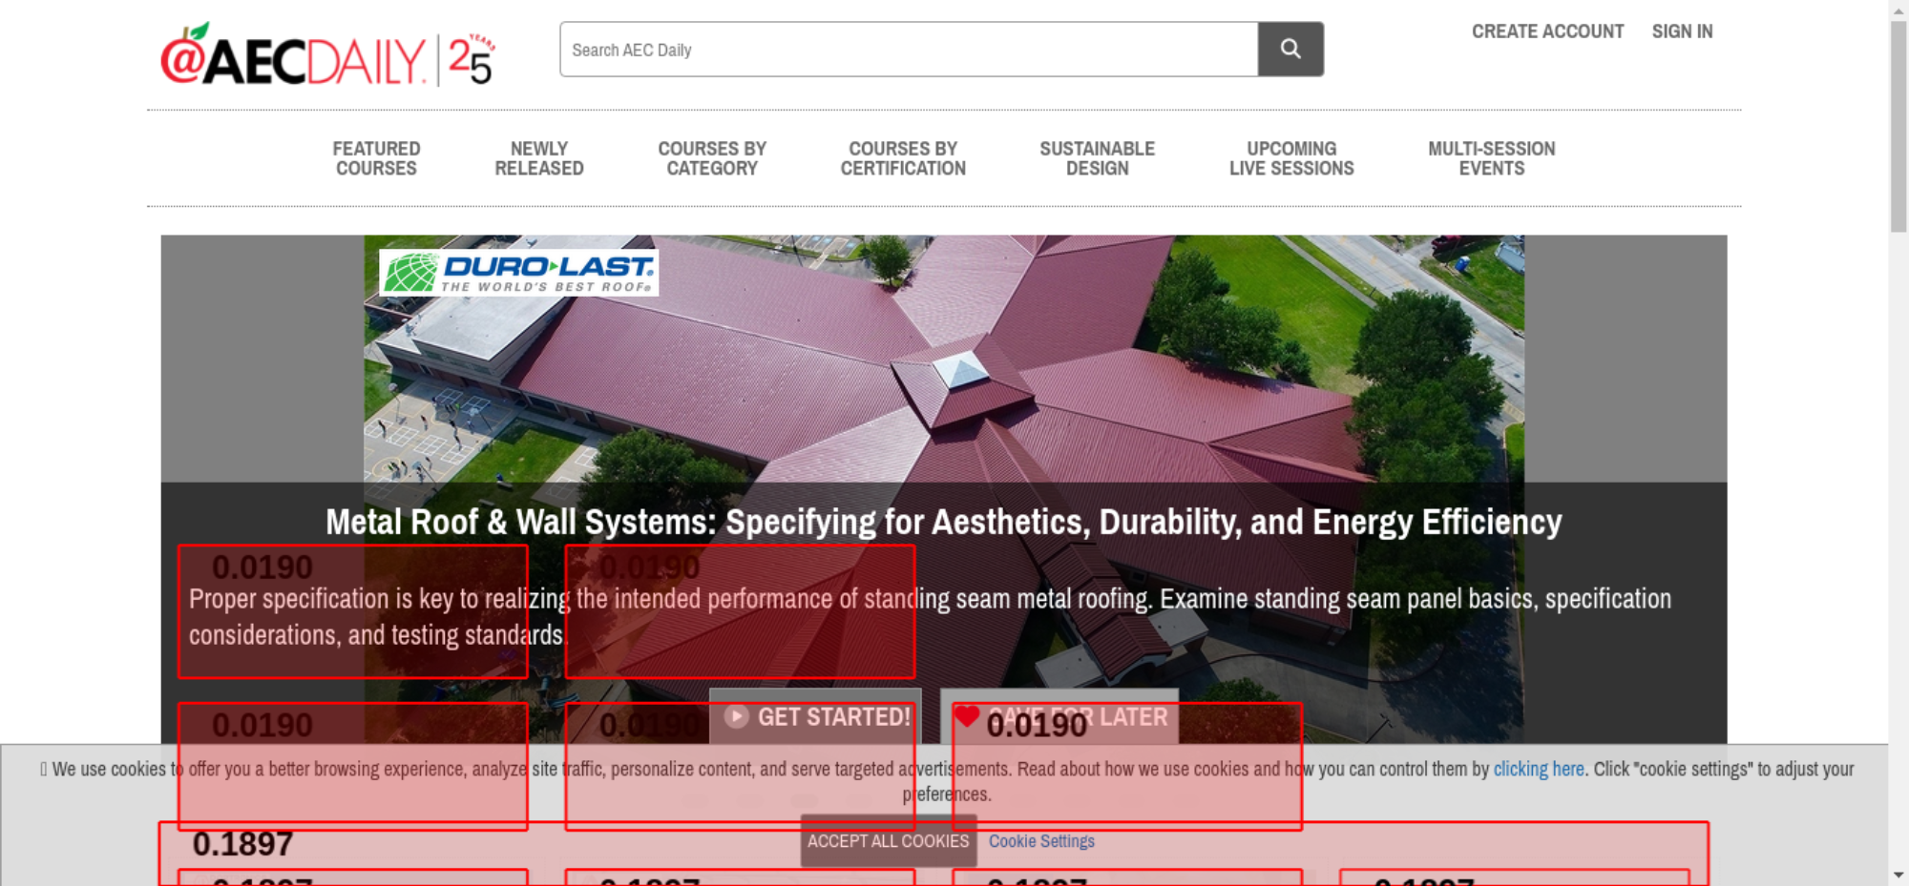
Task: Open Courses by Certification
Action: pyautogui.click(x=903, y=158)
